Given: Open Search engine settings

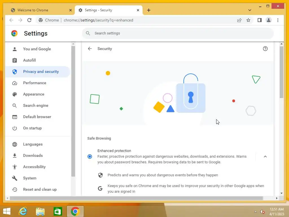Looking at the screenshot, I should (38, 105).
